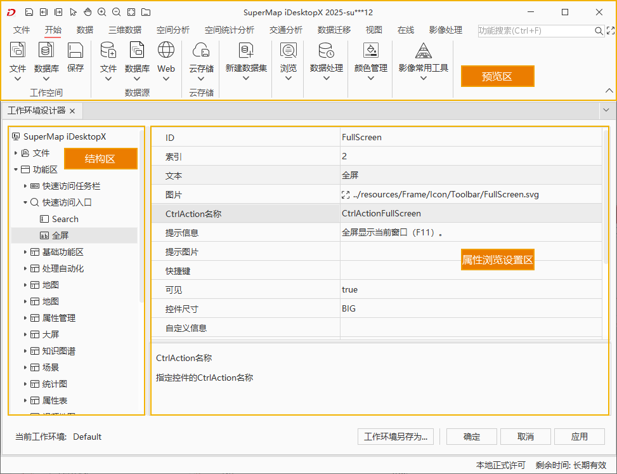Select the Search item in the tree
The width and height of the screenshot is (617, 474).
(x=65, y=219)
